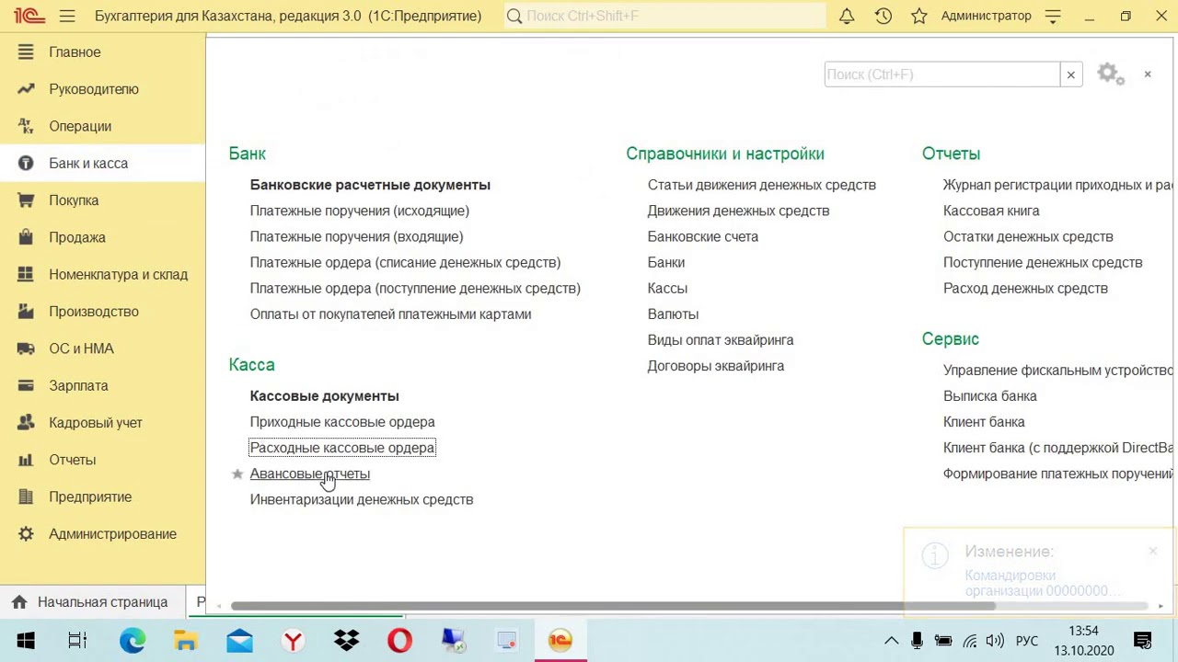Open the Кассы reference
1178x662 pixels.
pyautogui.click(x=667, y=288)
